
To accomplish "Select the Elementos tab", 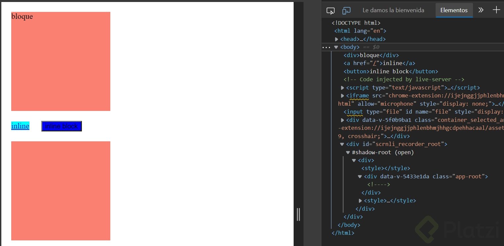I will 454,10.
